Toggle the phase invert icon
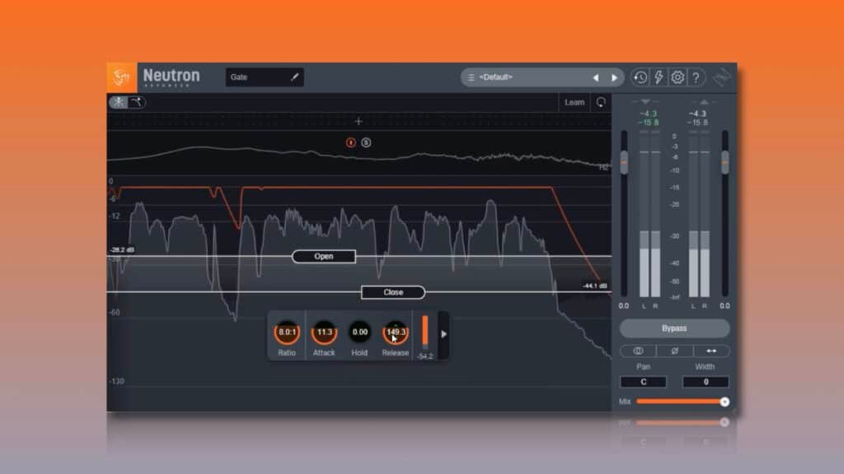The height and width of the screenshot is (474, 844). 674,351
